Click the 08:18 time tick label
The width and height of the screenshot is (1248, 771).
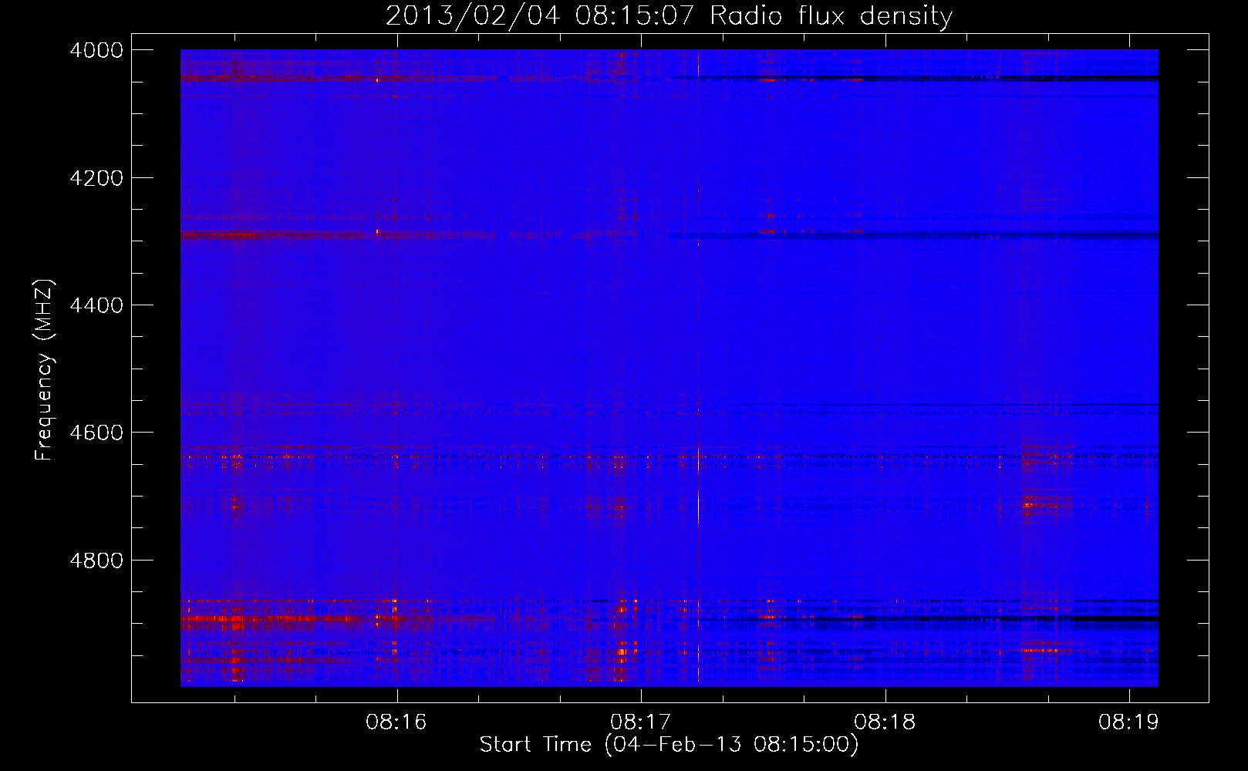click(x=885, y=722)
